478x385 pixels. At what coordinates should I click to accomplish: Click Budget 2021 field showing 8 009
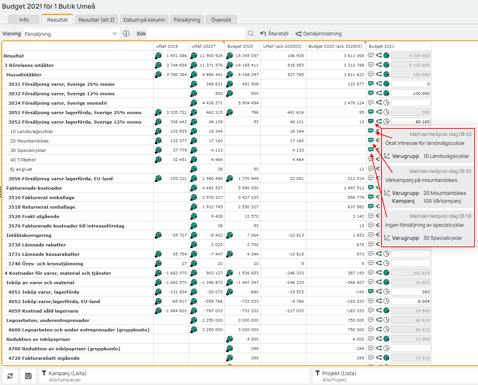411,301
